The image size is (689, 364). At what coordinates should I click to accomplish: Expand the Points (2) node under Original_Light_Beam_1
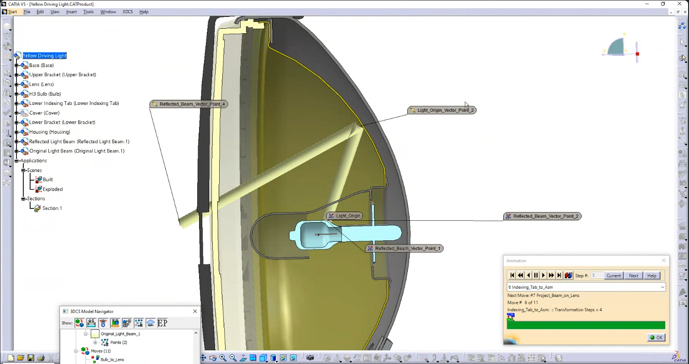(x=95, y=342)
